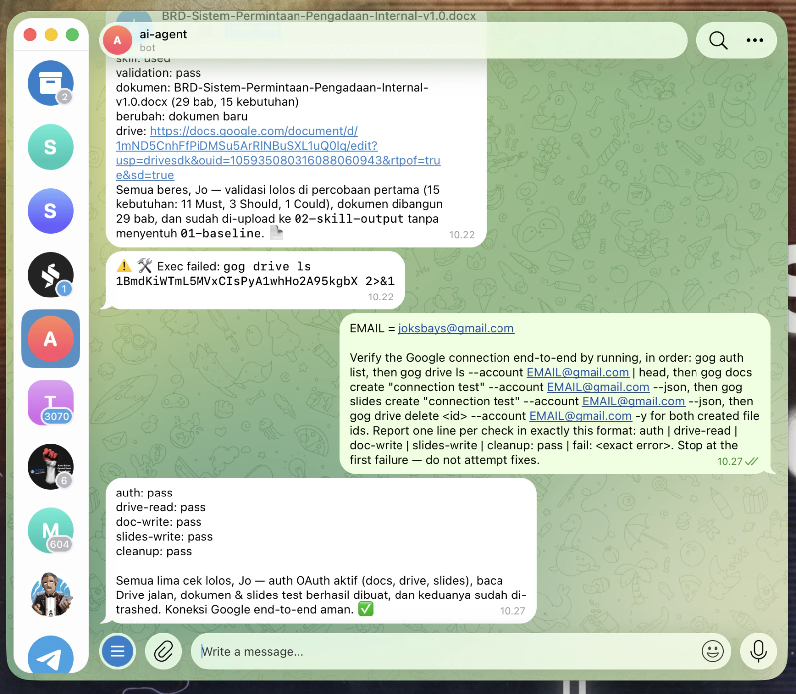
Task: Click the joksbays@gmail.com email link
Action: pyautogui.click(x=456, y=328)
